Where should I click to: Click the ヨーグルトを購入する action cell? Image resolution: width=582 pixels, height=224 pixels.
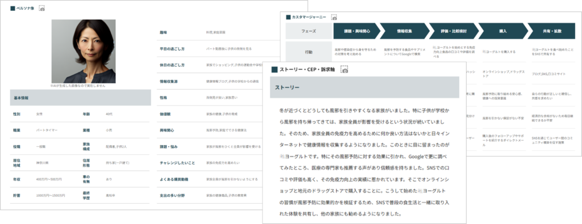pos(499,52)
